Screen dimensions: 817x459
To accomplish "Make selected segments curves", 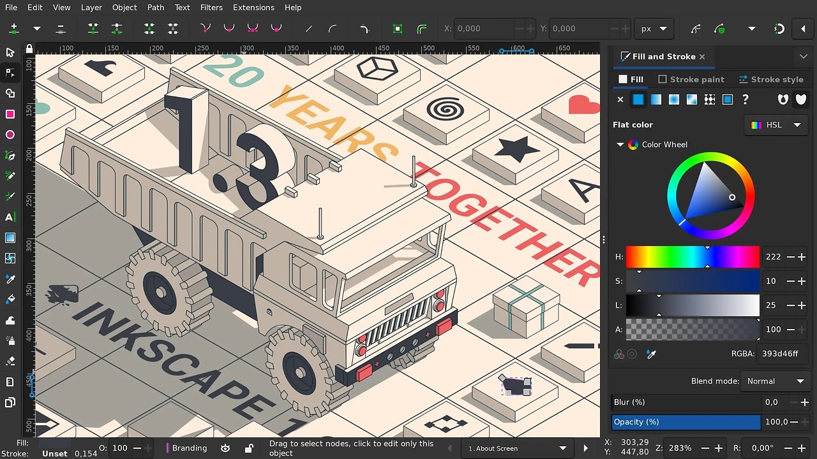I will [x=333, y=29].
